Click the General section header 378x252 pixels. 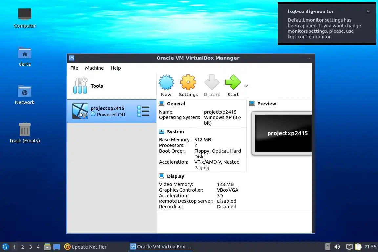tap(176, 103)
